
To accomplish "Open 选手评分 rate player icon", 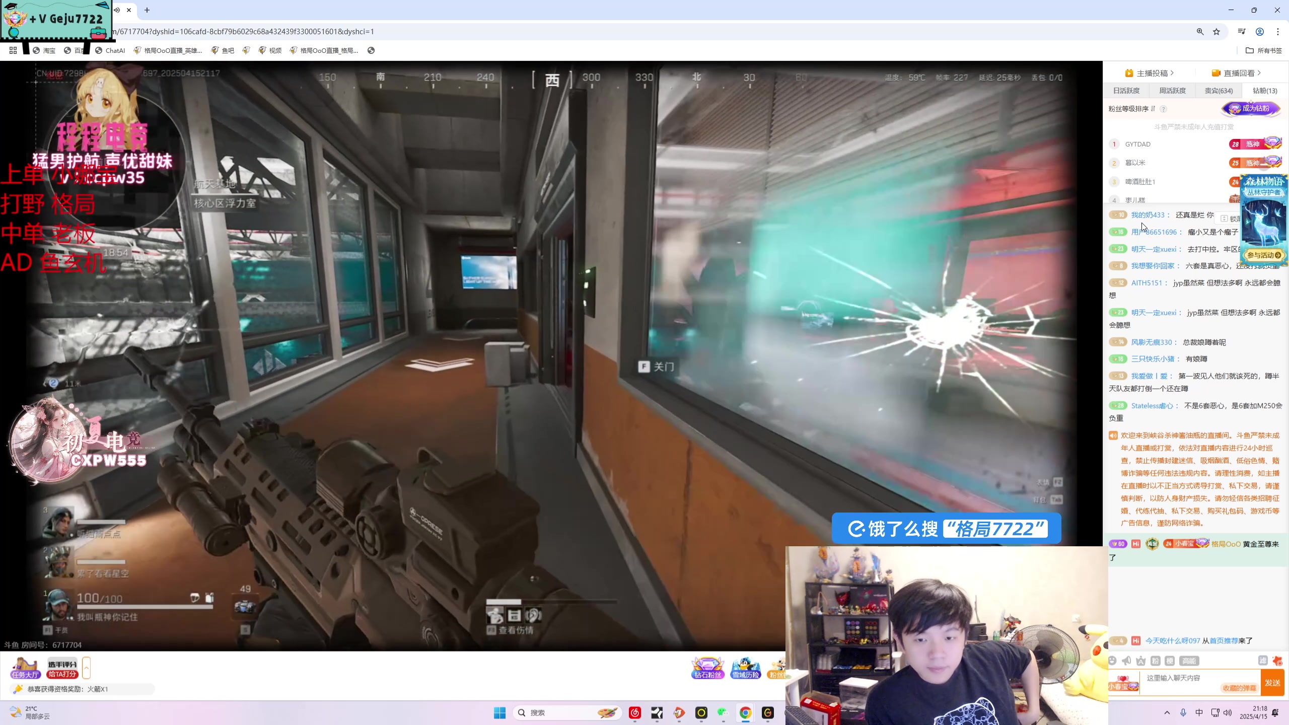I will (x=62, y=668).
